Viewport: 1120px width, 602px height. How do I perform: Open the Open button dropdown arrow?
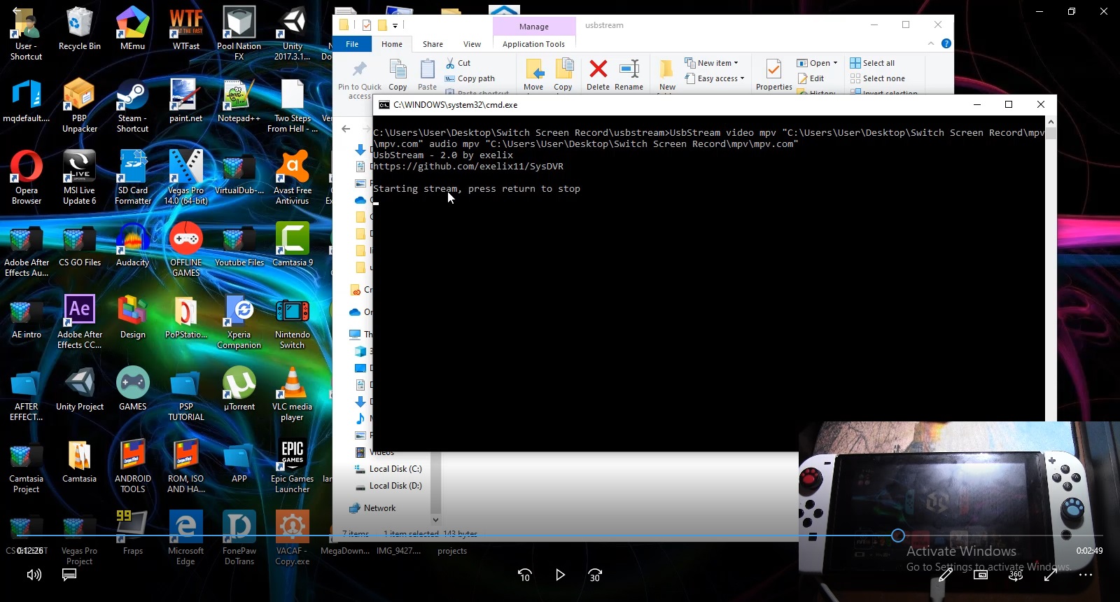[835, 63]
